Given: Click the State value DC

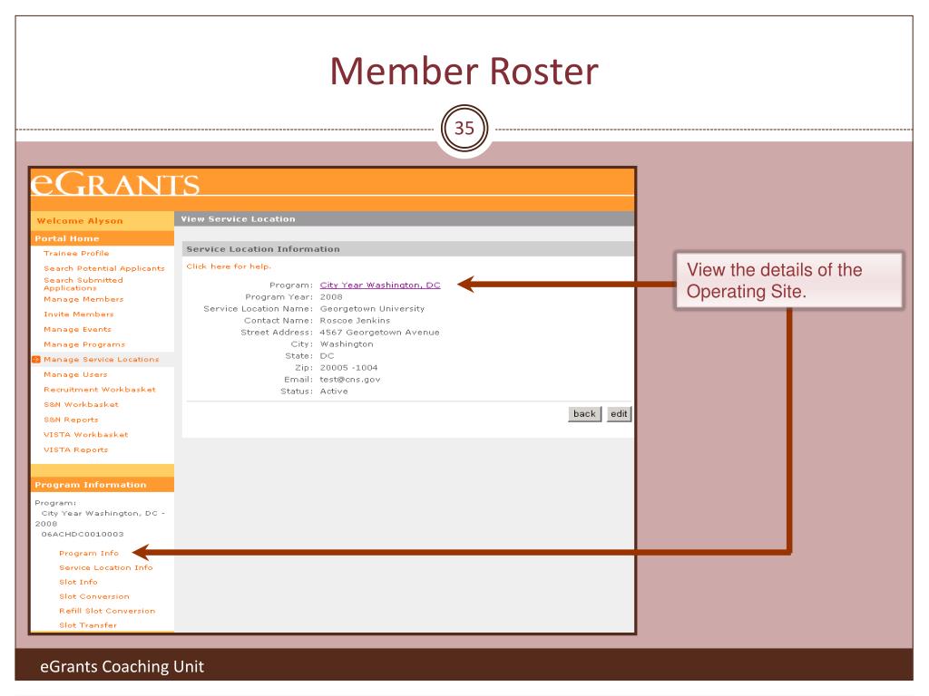Looking at the screenshot, I should tap(327, 356).
